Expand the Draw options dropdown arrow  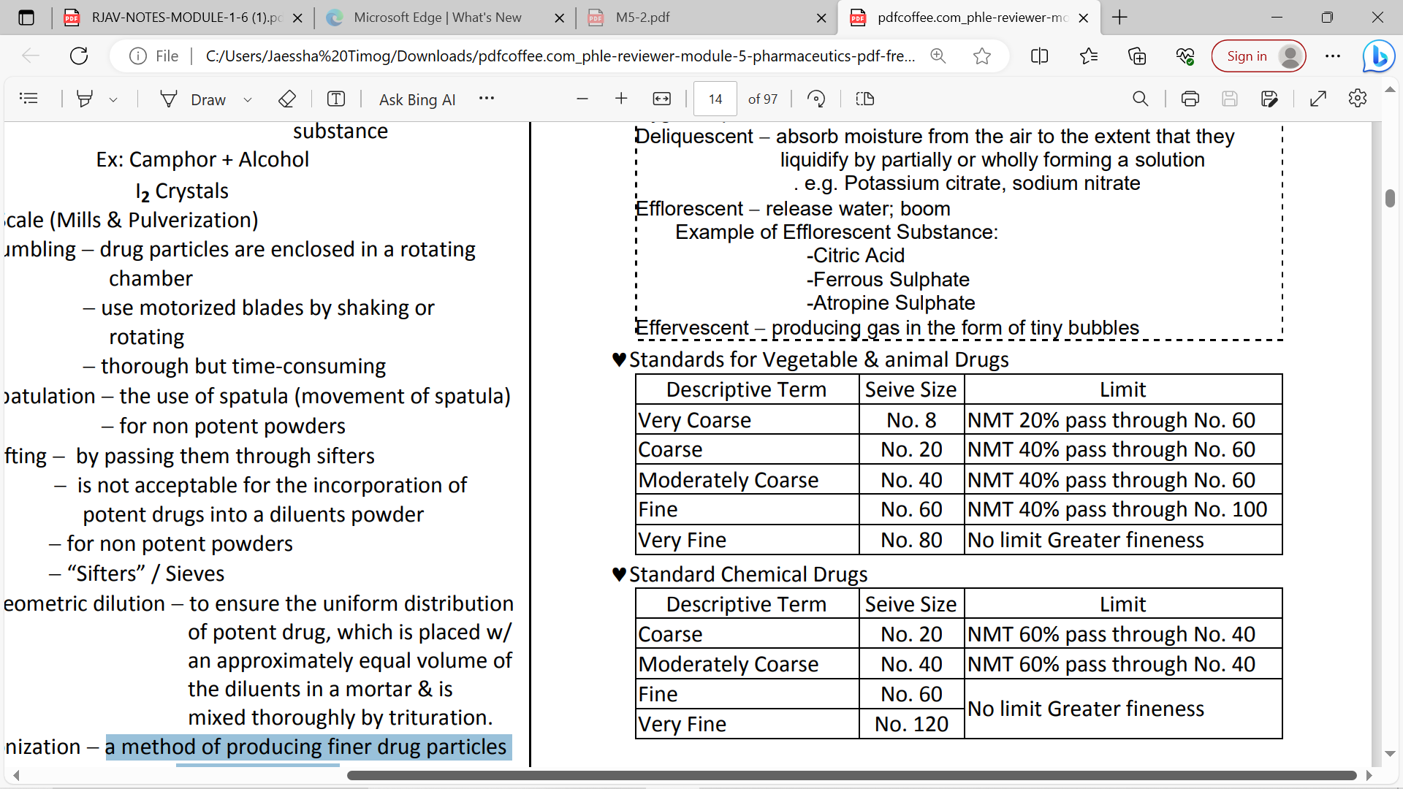point(248,99)
